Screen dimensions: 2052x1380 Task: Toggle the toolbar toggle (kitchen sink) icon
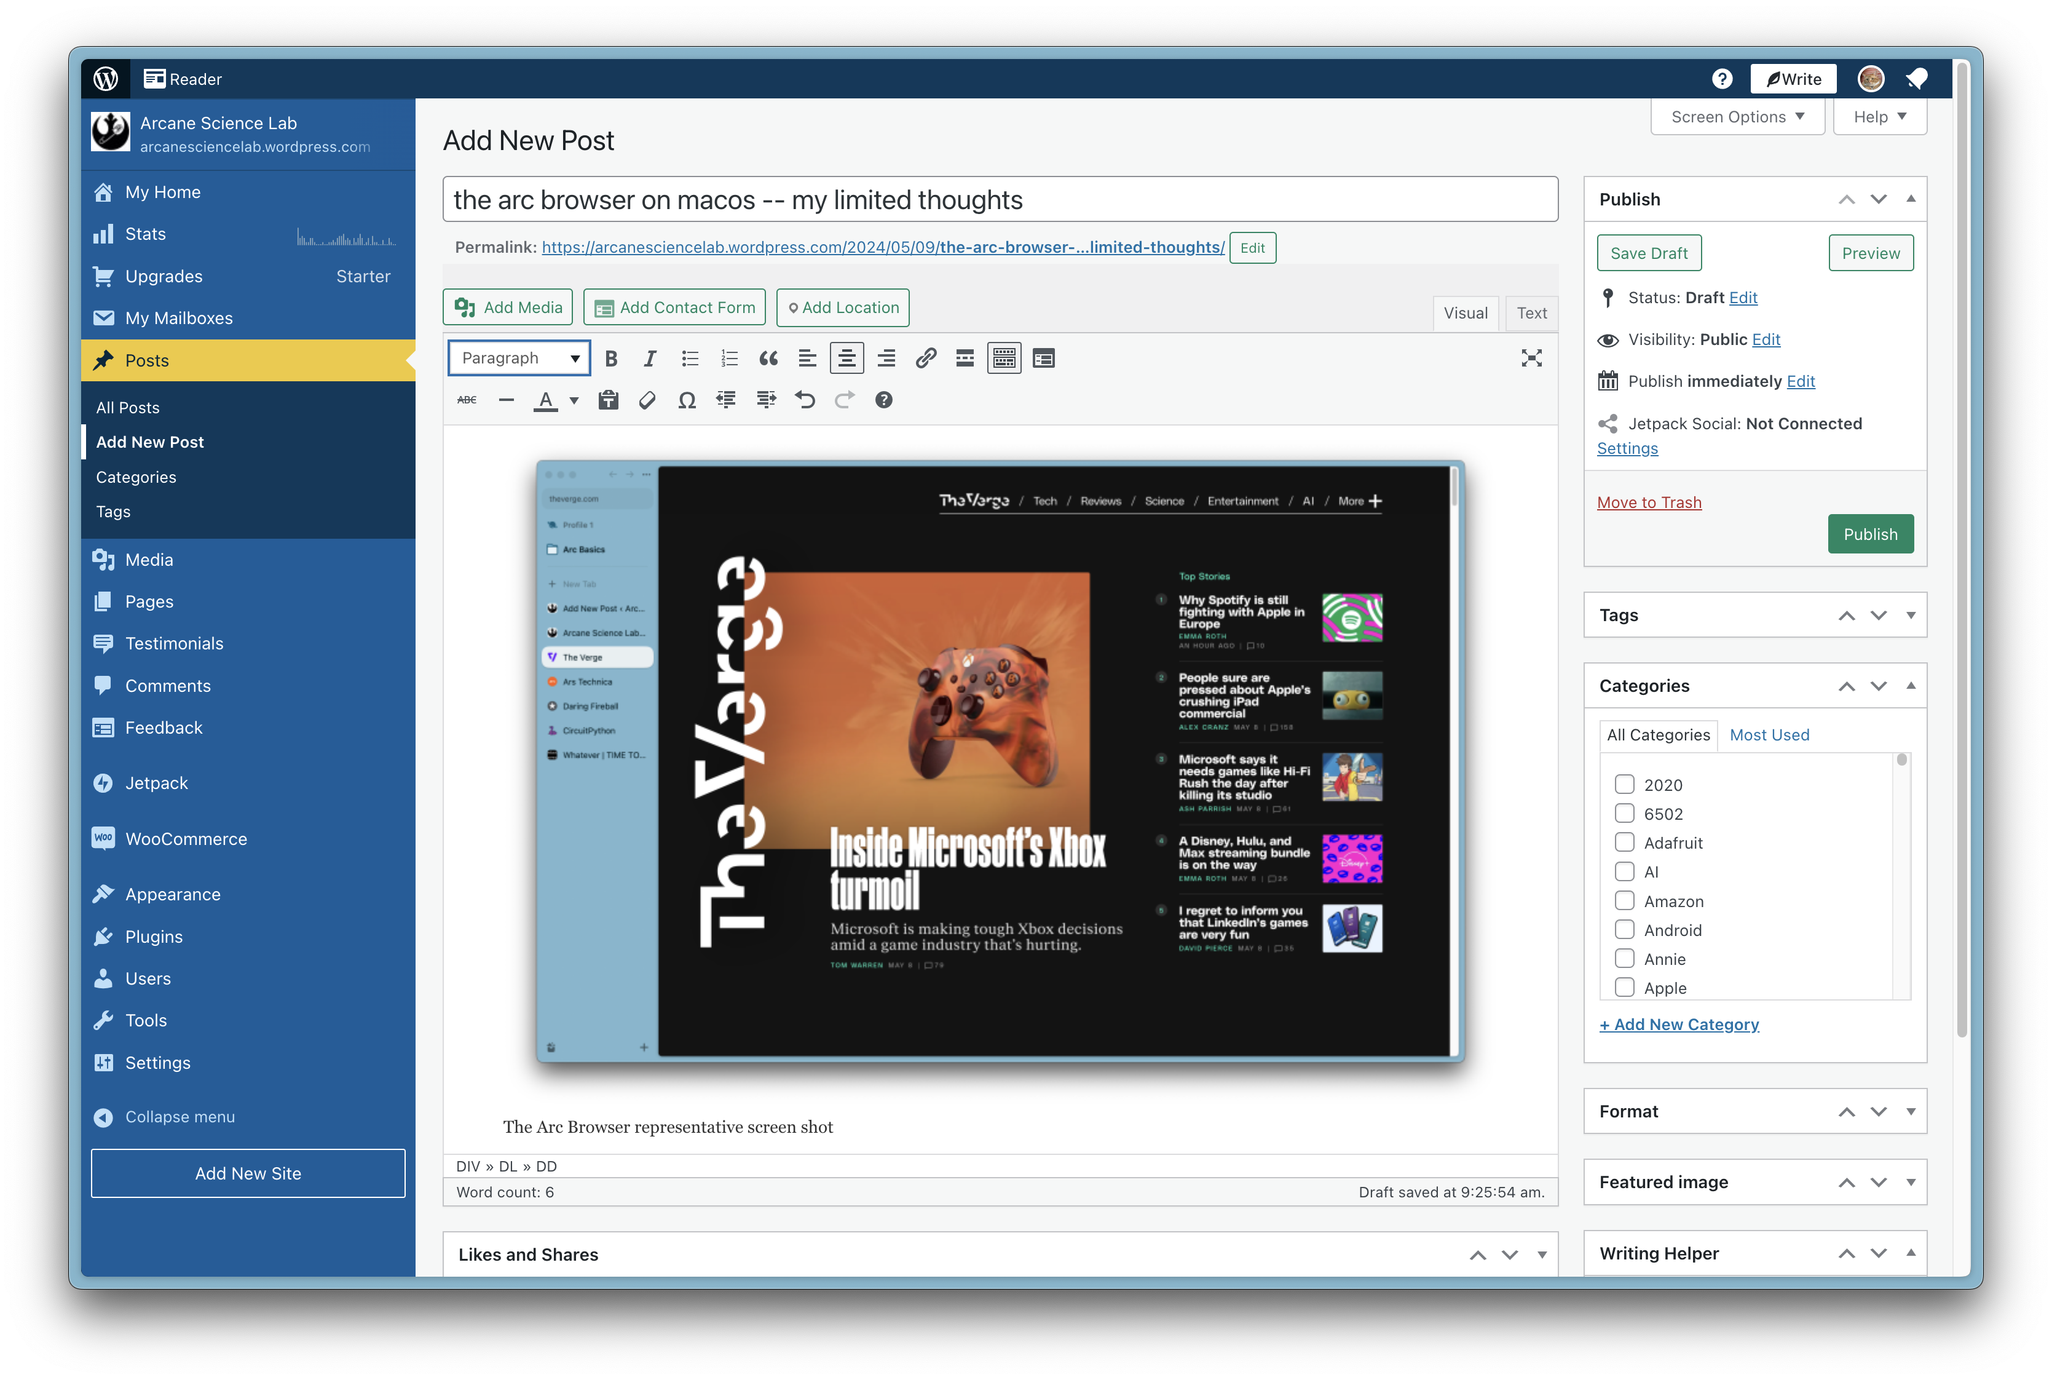click(1004, 358)
